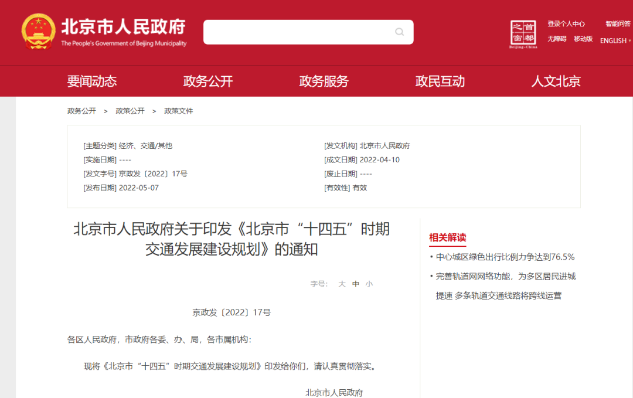Click the national emblem logo
Image resolution: width=633 pixels, height=398 pixels.
[x=39, y=32]
